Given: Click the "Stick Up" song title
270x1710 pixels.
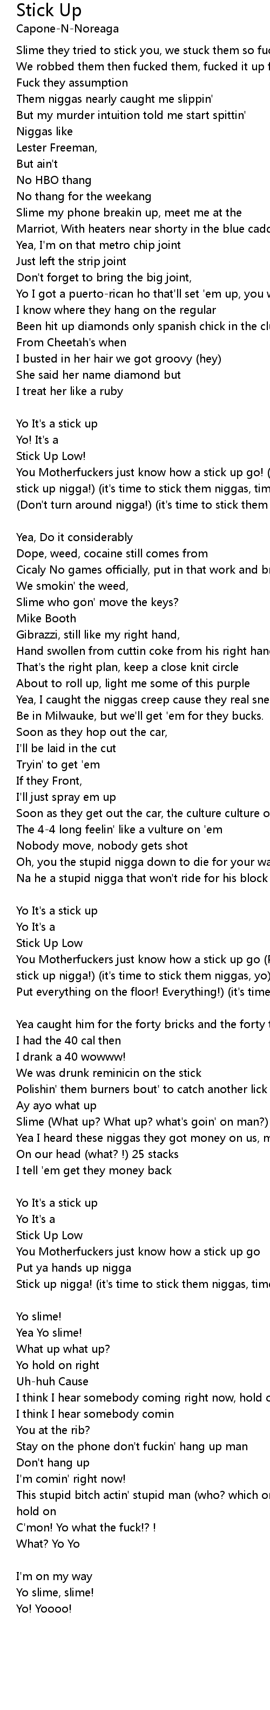Looking at the screenshot, I should tap(49, 11).
